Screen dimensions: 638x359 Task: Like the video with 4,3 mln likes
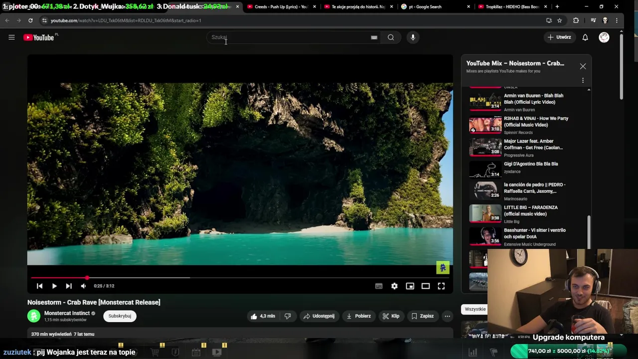(x=263, y=316)
